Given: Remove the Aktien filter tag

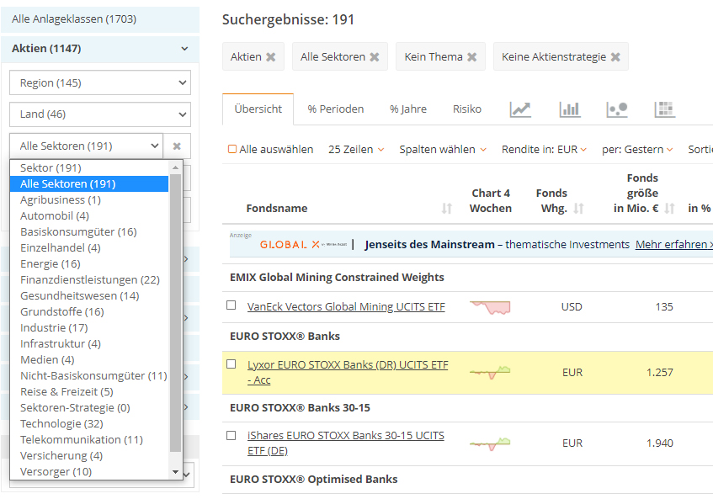Looking at the screenshot, I should coord(270,57).
